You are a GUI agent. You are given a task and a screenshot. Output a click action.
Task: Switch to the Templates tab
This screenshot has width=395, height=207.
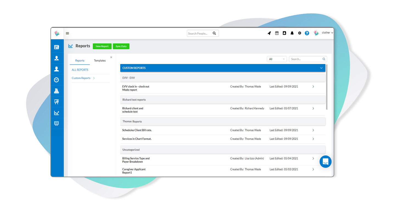(x=100, y=61)
